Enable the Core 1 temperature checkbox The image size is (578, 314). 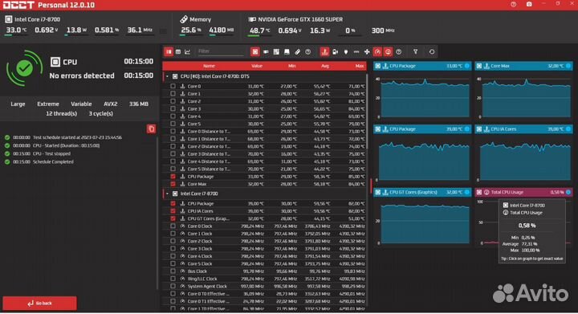[173, 94]
